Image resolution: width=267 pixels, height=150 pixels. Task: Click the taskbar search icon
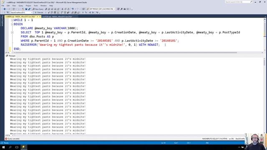10,147
